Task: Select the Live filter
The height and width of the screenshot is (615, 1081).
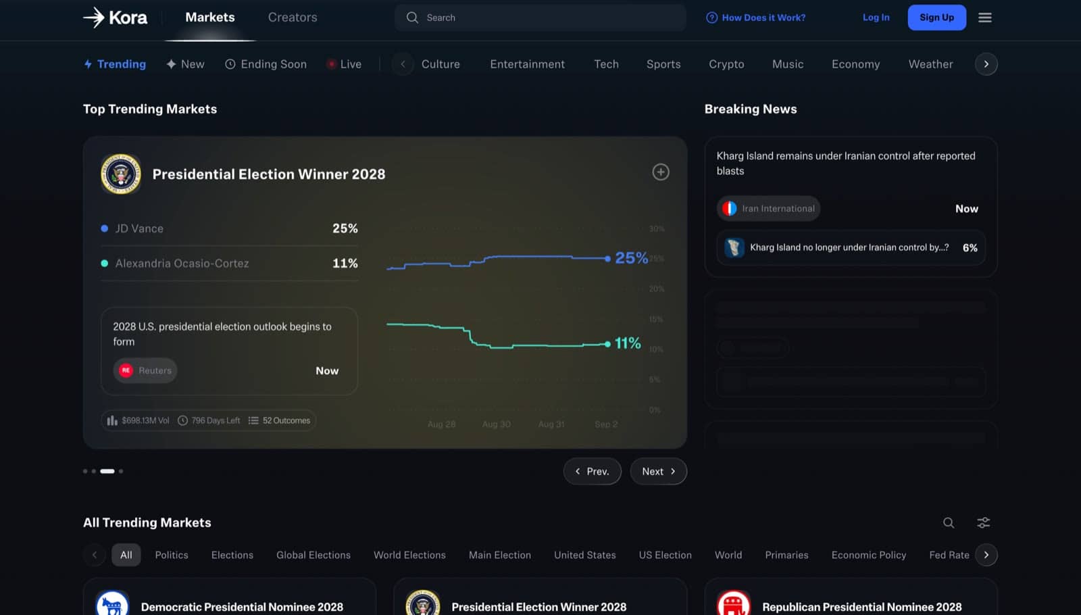Action: click(x=344, y=64)
